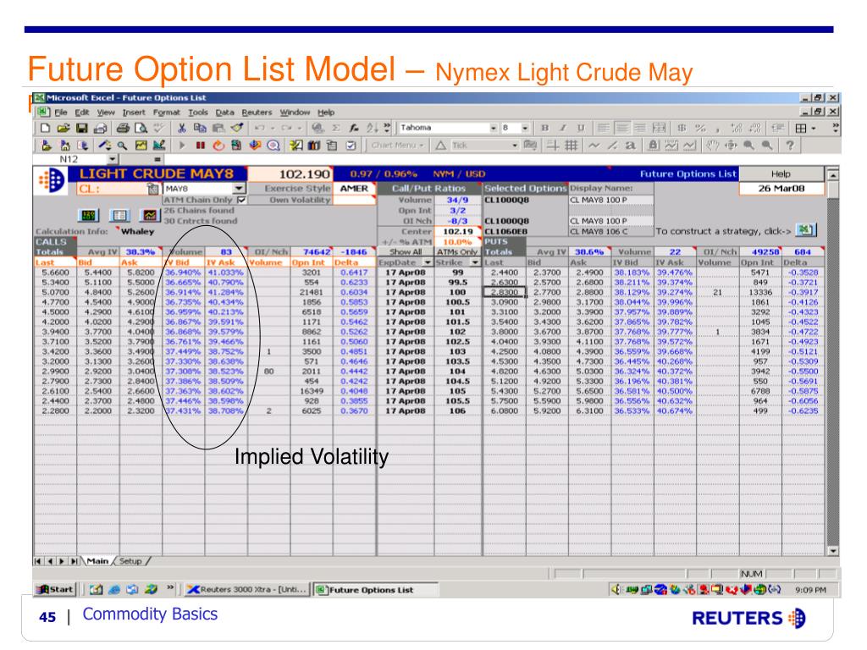The width and height of the screenshot is (867, 650).
Task: Click the Percent style icon
Action: click(x=700, y=129)
